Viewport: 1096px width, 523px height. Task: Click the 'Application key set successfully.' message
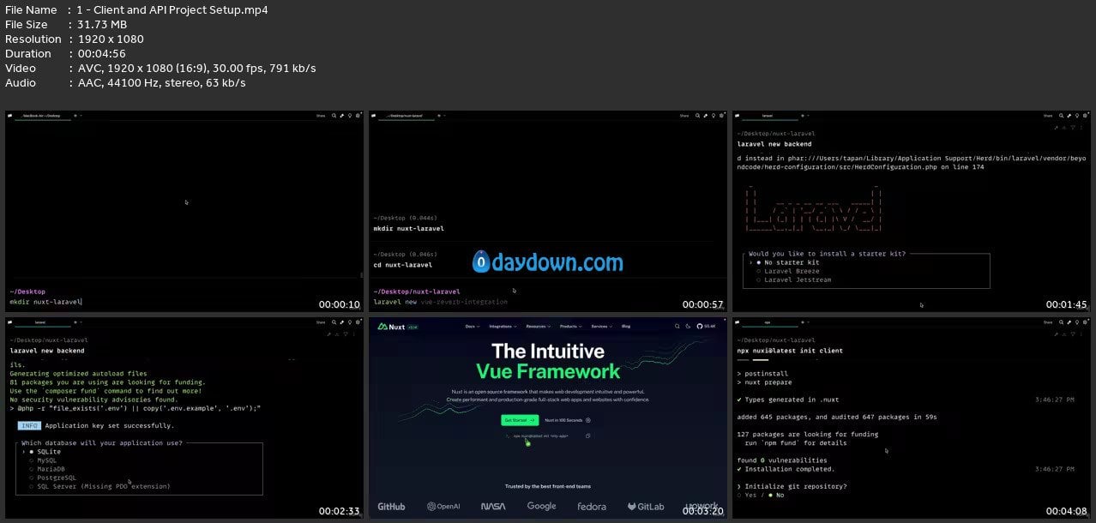pos(109,425)
